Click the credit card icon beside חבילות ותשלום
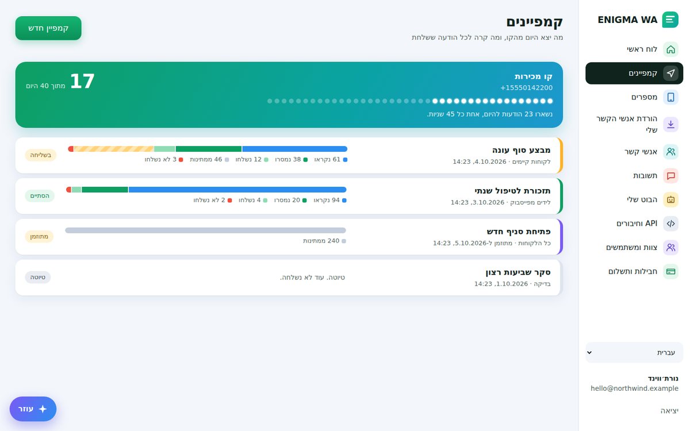The height and width of the screenshot is (431, 690). click(x=670, y=271)
